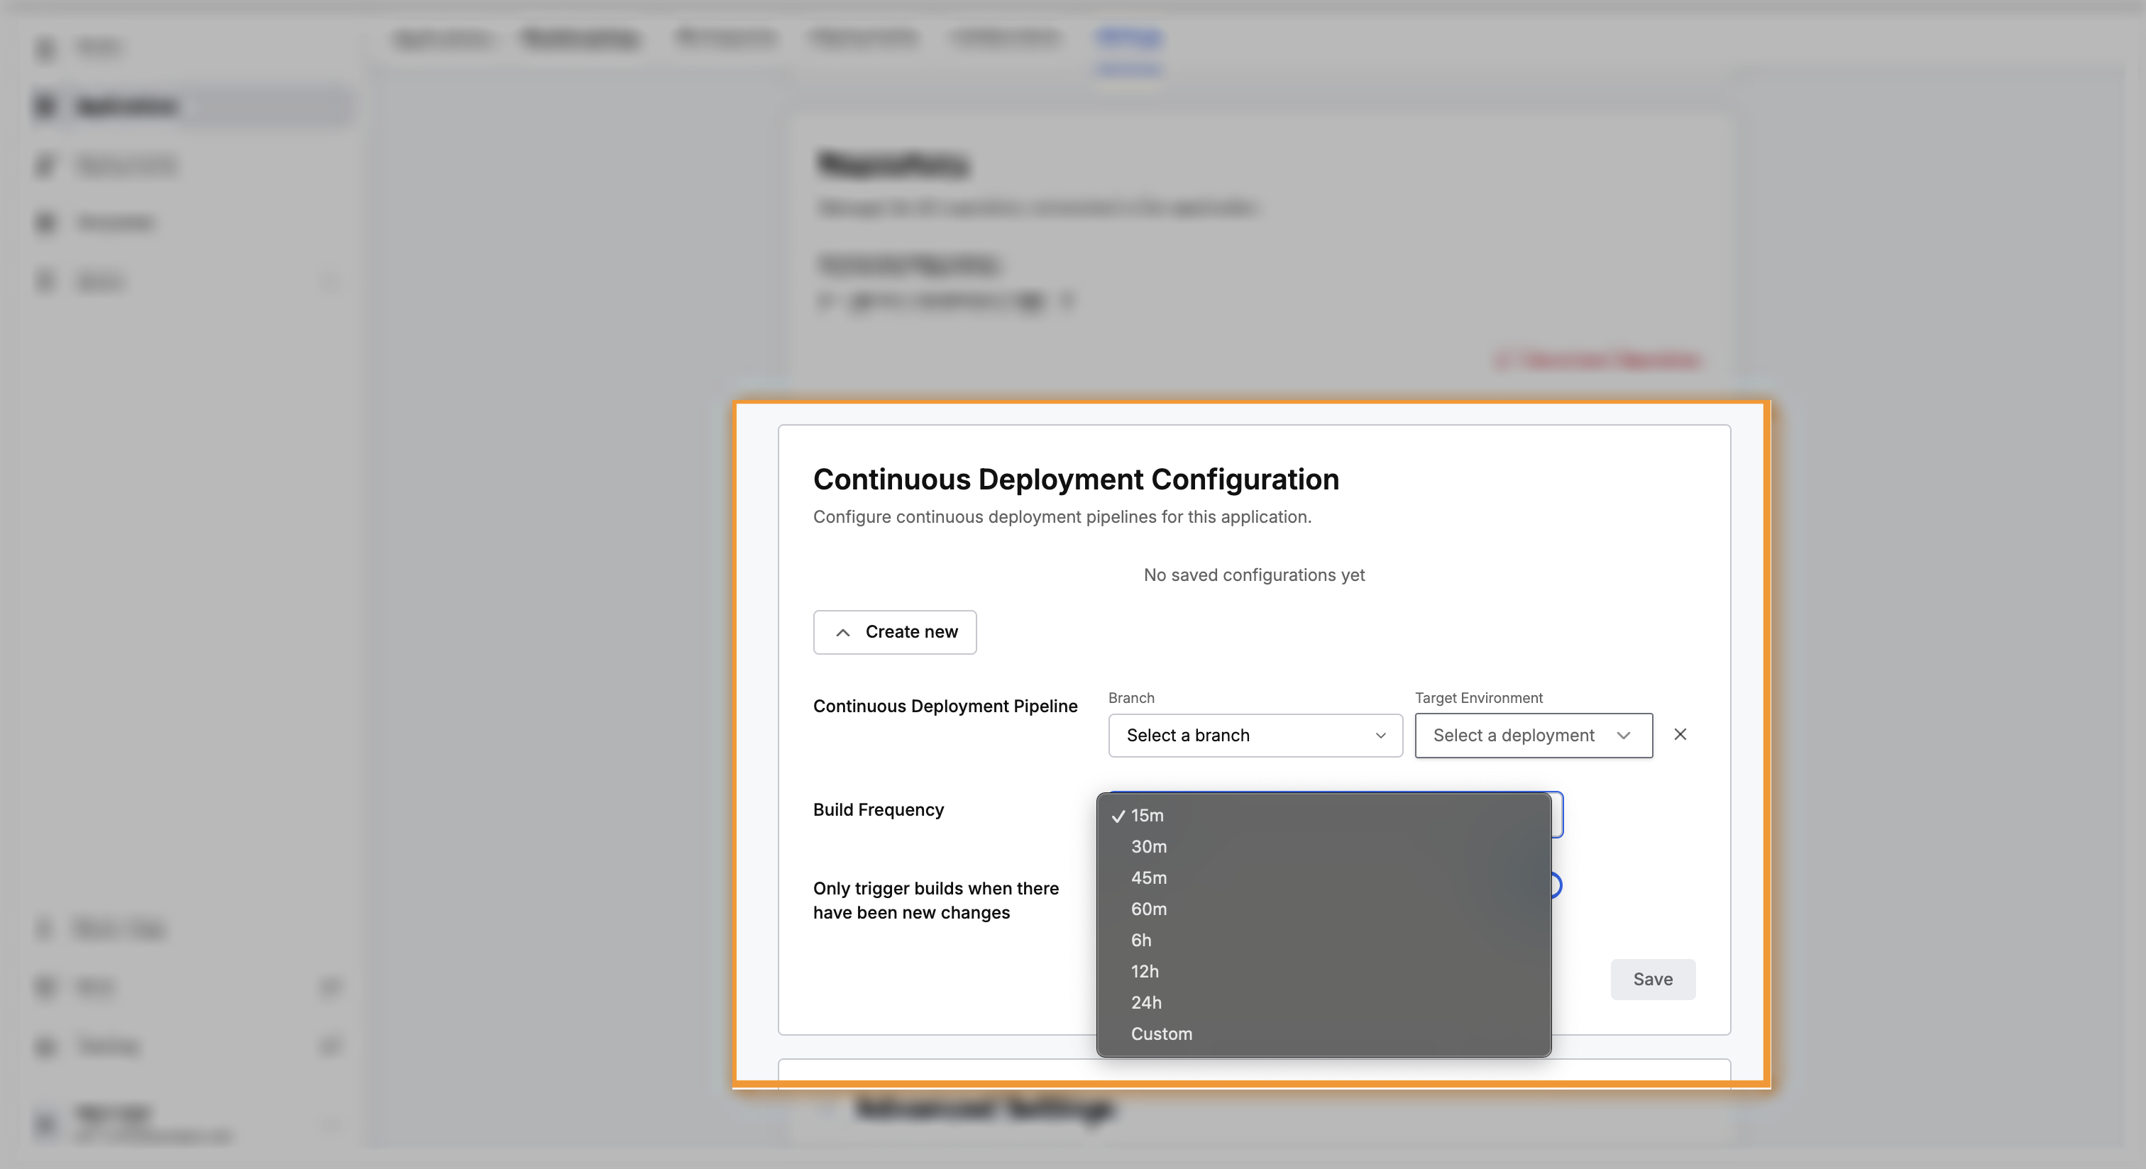Click the 'Target Environment' field label
This screenshot has width=2146, height=1169.
pos(1478,698)
